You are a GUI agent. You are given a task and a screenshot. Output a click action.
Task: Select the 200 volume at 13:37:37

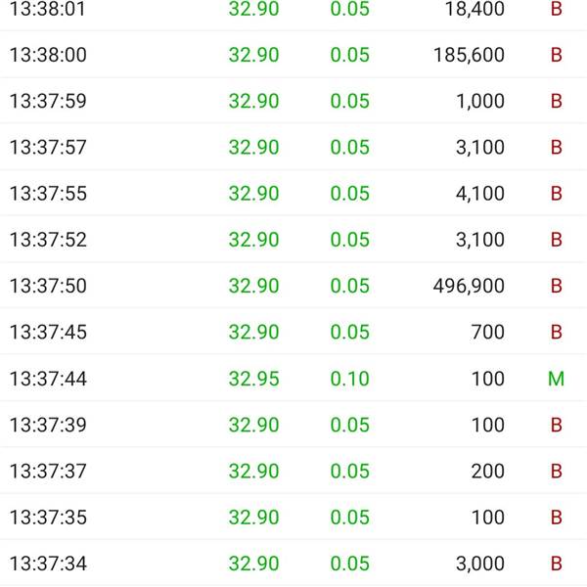point(488,471)
